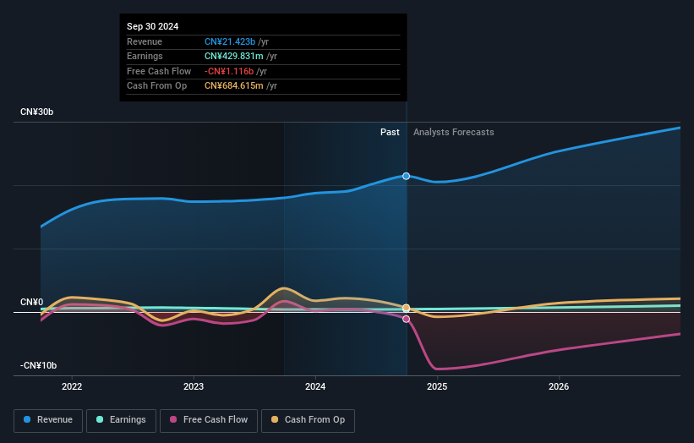Click the Free Cash Flow label in tooltip
Viewport: 694px width, 443px height.
(x=159, y=71)
